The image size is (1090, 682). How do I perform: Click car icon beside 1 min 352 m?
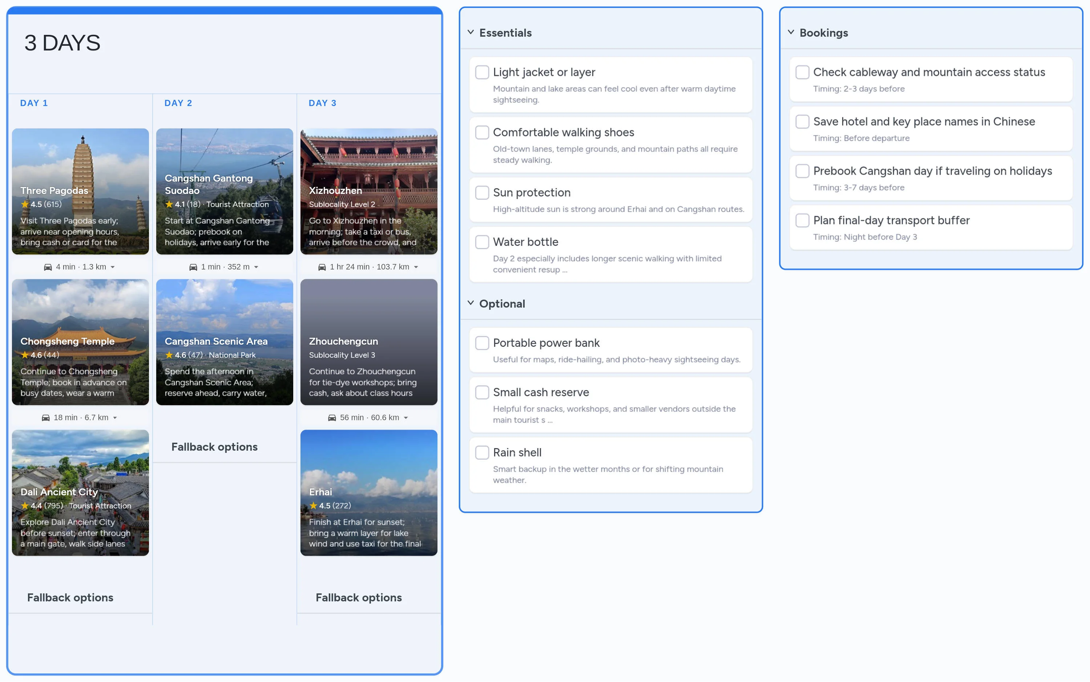(193, 267)
